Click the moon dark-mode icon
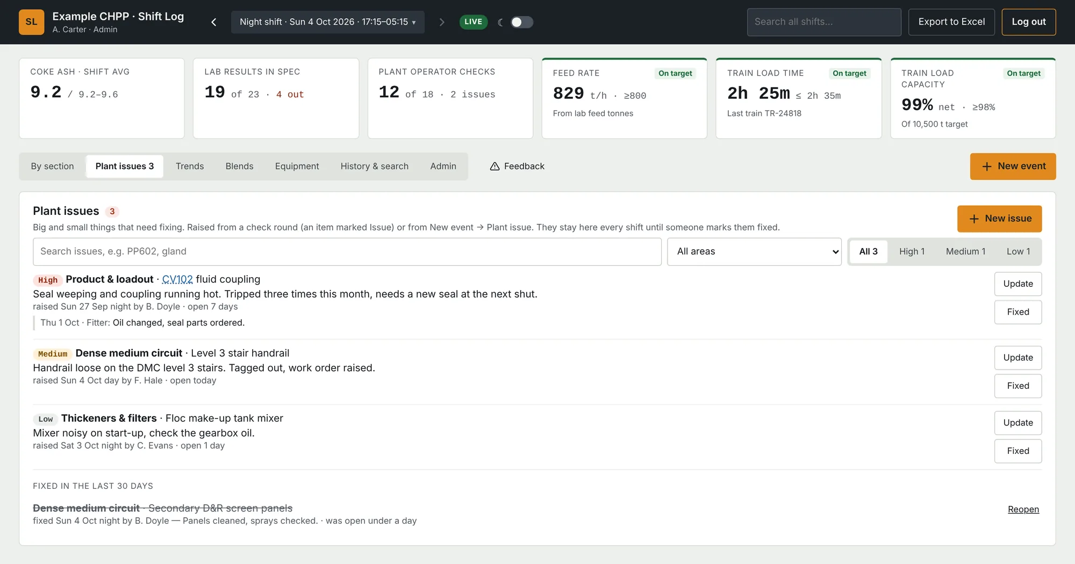 coord(500,22)
